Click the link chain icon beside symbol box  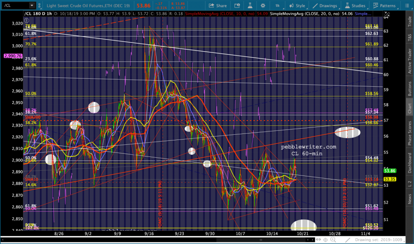click(40, 6)
